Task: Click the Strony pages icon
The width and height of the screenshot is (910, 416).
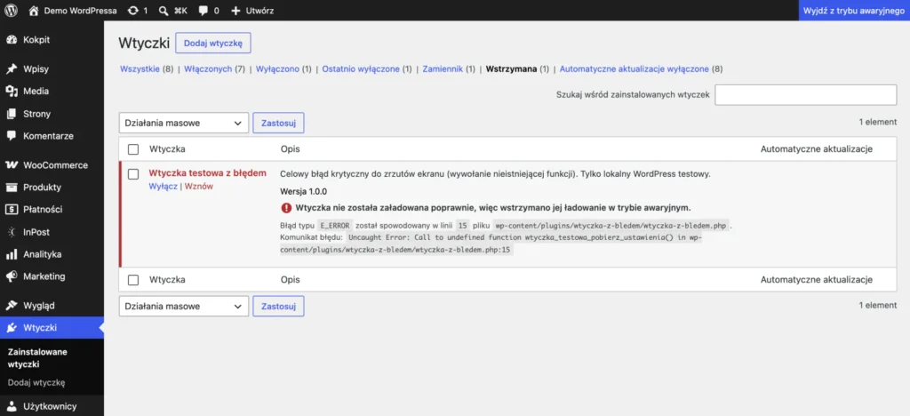Action: pyautogui.click(x=11, y=114)
